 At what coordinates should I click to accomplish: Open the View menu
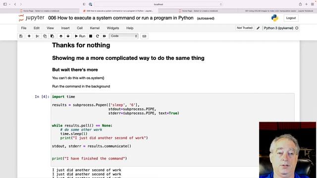pyautogui.click(x=50, y=28)
